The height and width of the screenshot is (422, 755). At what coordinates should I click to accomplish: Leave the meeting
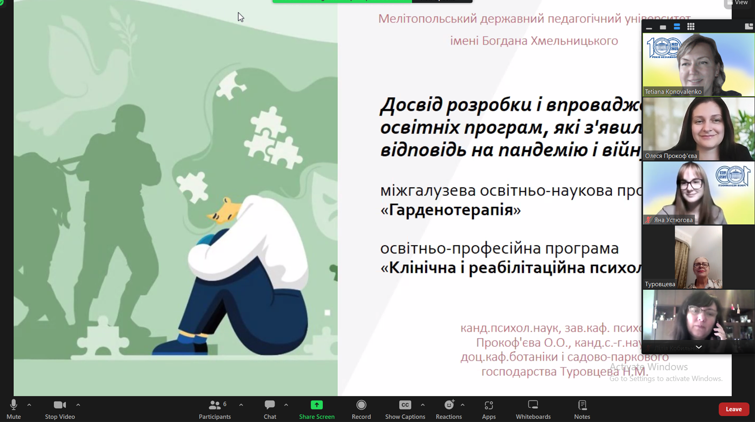pos(733,409)
